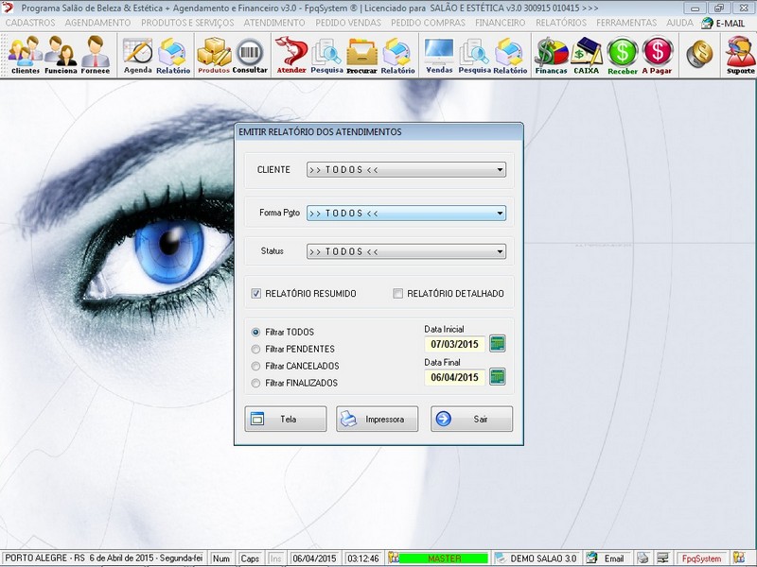Expand the Status dropdown
The height and width of the screenshot is (567, 757).
point(499,252)
